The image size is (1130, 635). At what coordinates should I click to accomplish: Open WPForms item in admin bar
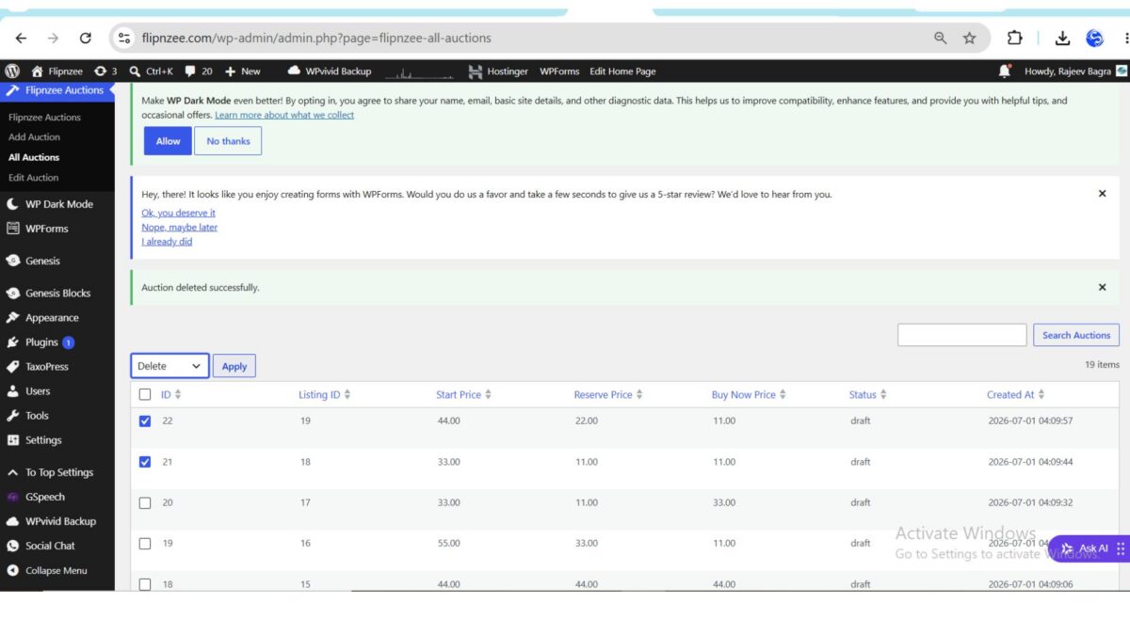click(x=559, y=71)
